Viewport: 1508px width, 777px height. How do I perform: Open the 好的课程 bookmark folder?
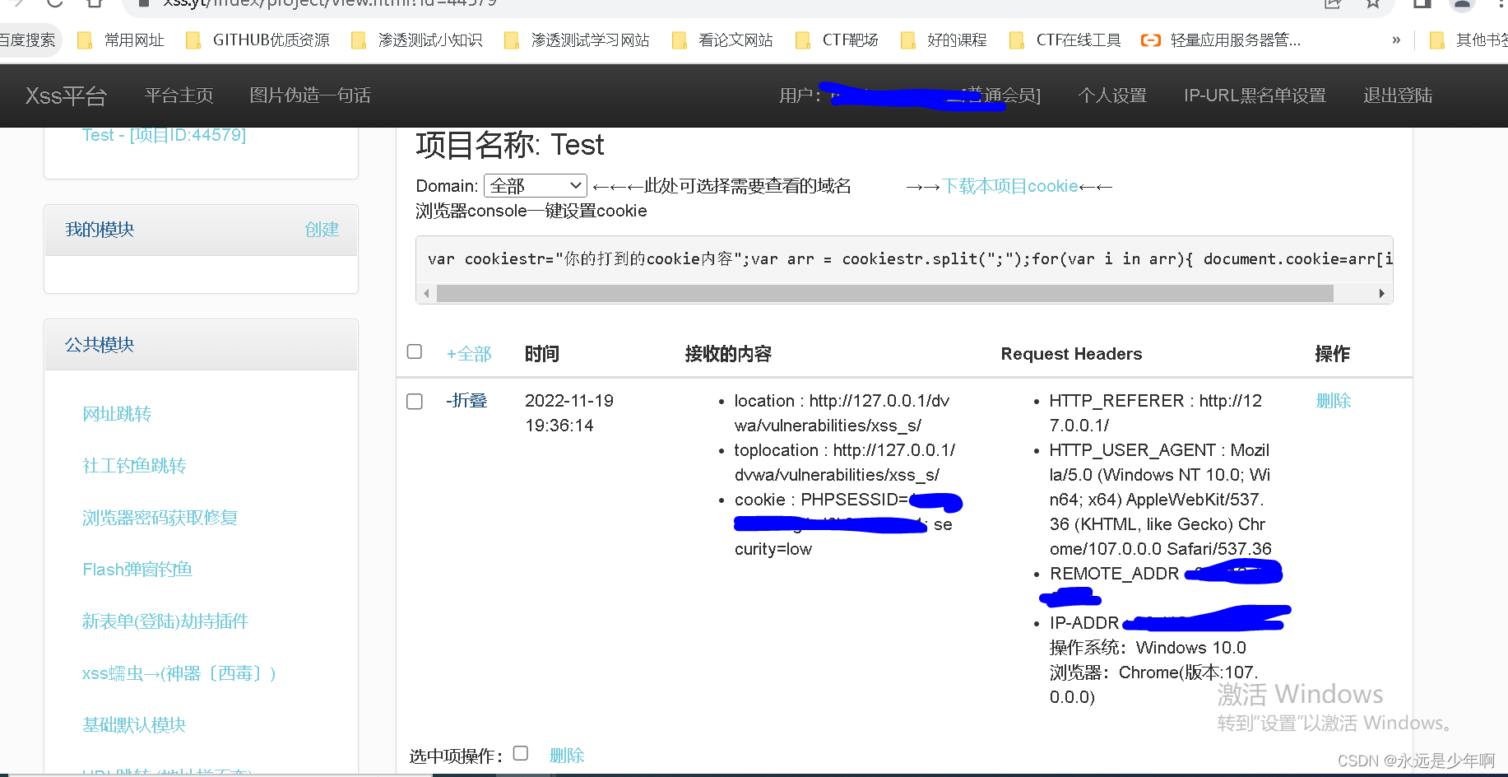pyautogui.click(x=943, y=40)
